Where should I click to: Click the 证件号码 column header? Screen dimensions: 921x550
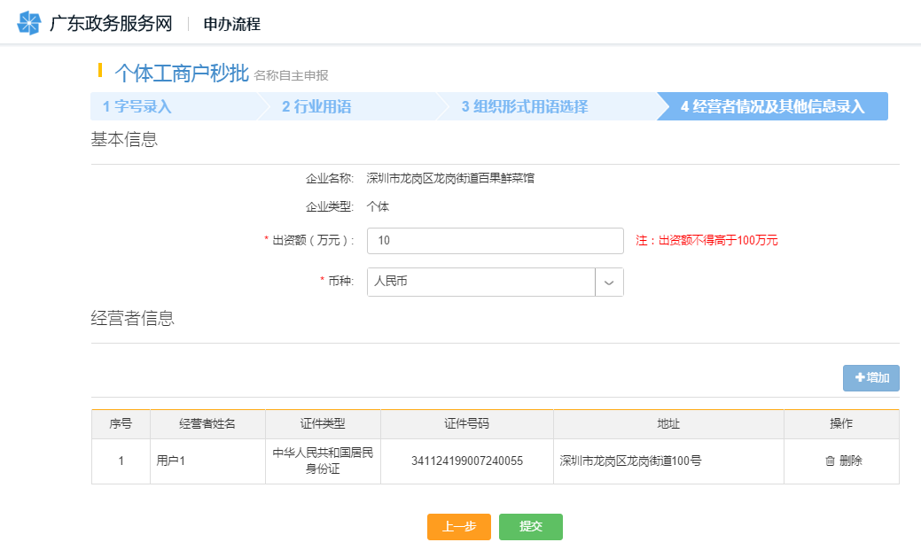466,424
